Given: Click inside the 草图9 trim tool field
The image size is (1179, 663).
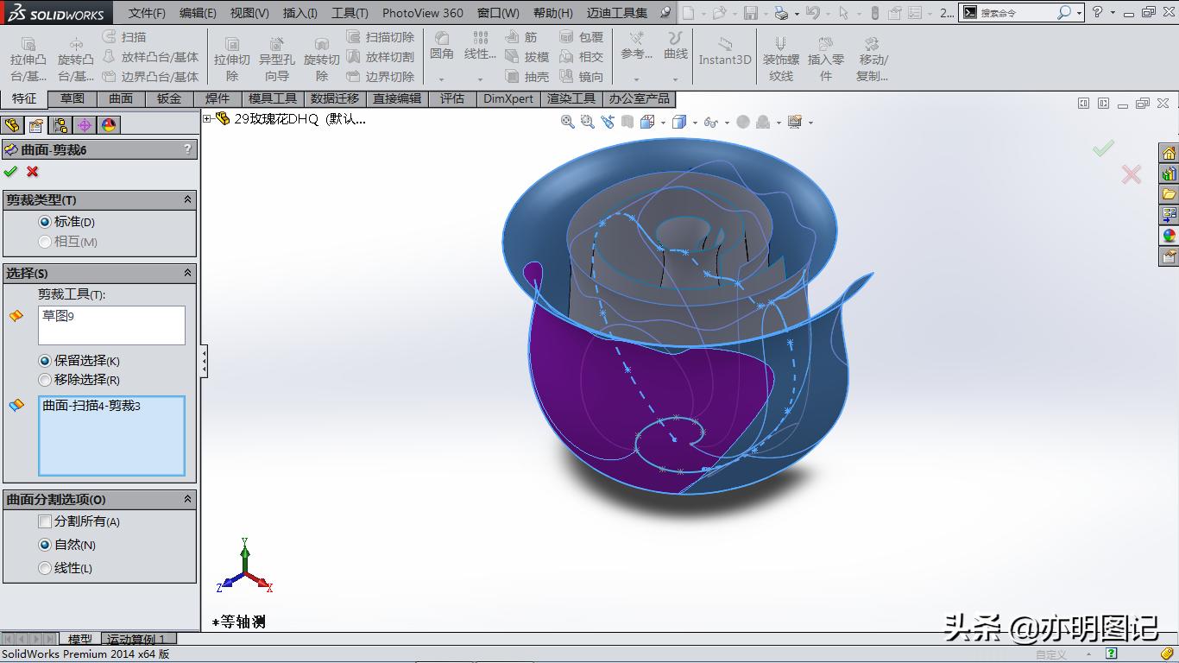Looking at the screenshot, I should click(x=111, y=325).
